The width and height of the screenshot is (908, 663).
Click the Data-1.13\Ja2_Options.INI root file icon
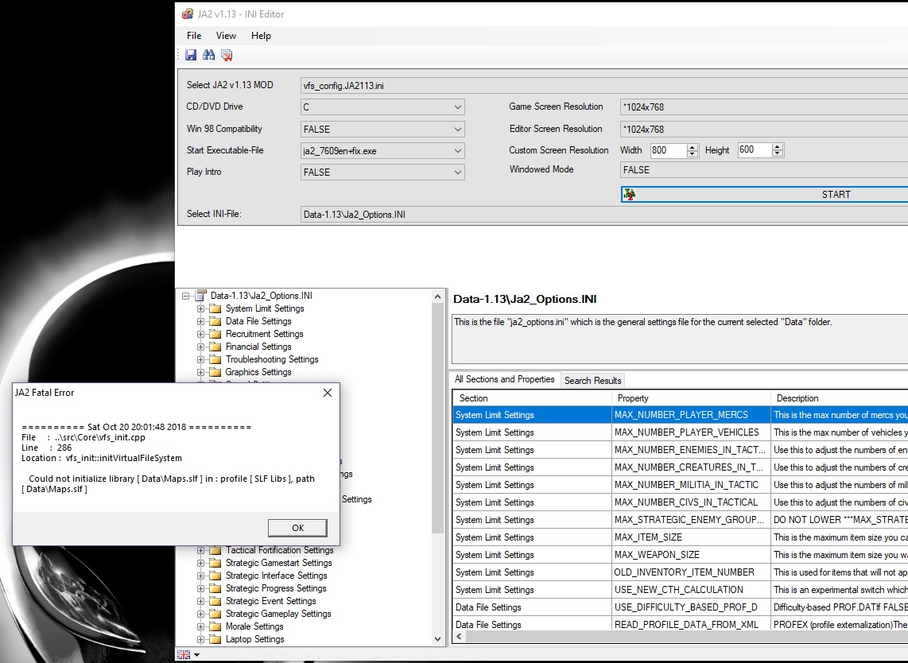point(201,295)
